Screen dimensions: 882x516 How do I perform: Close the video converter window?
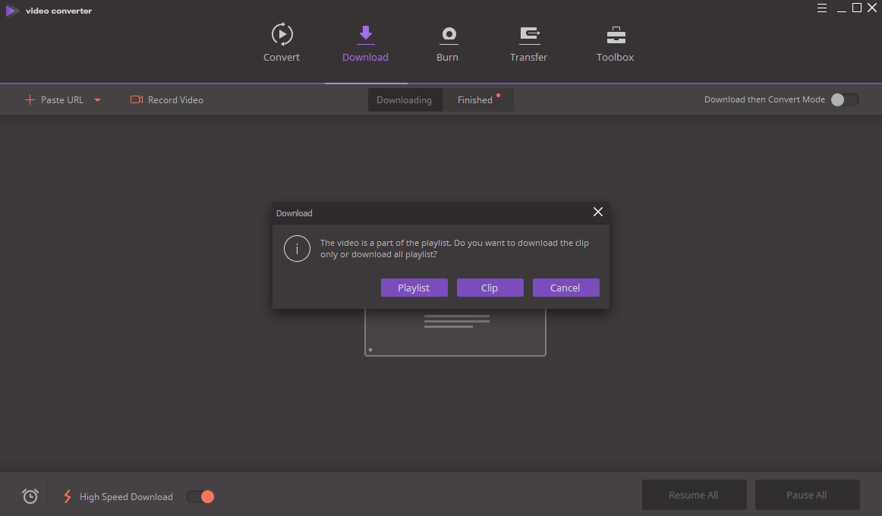click(872, 8)
